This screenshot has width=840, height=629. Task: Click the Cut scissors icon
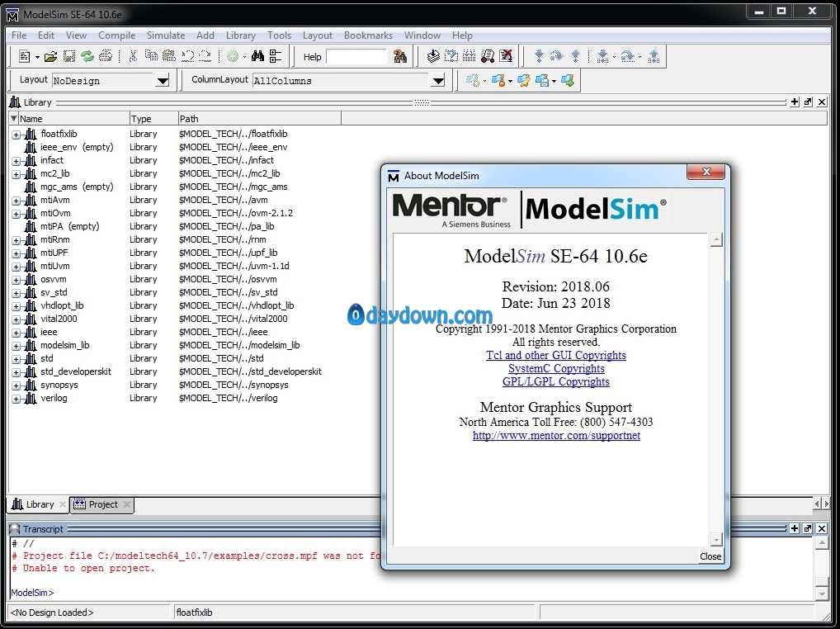tap(134, 56)
